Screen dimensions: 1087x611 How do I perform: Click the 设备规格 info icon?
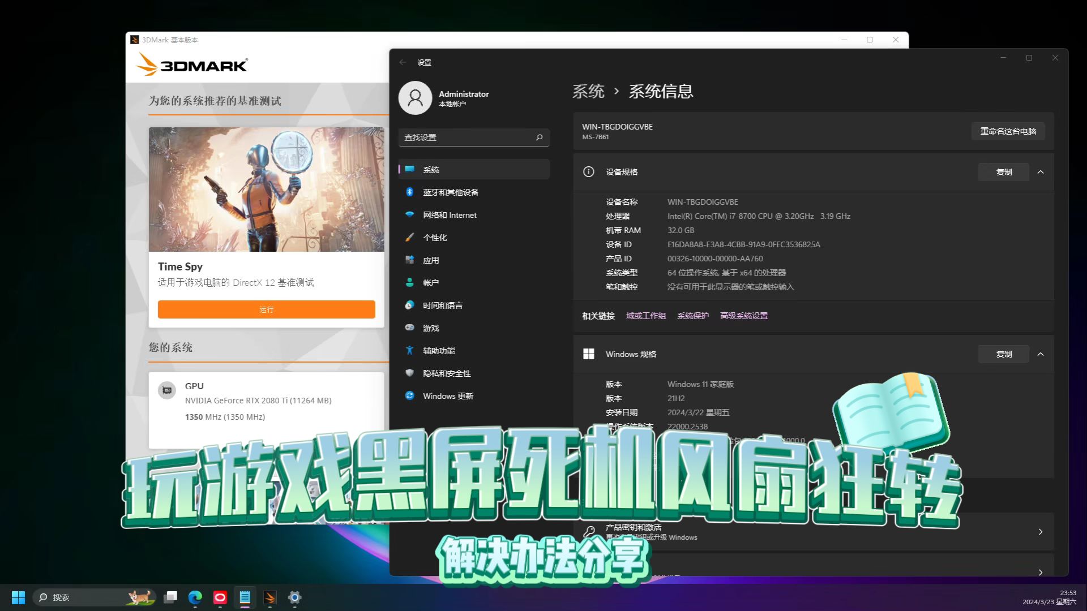589,172
